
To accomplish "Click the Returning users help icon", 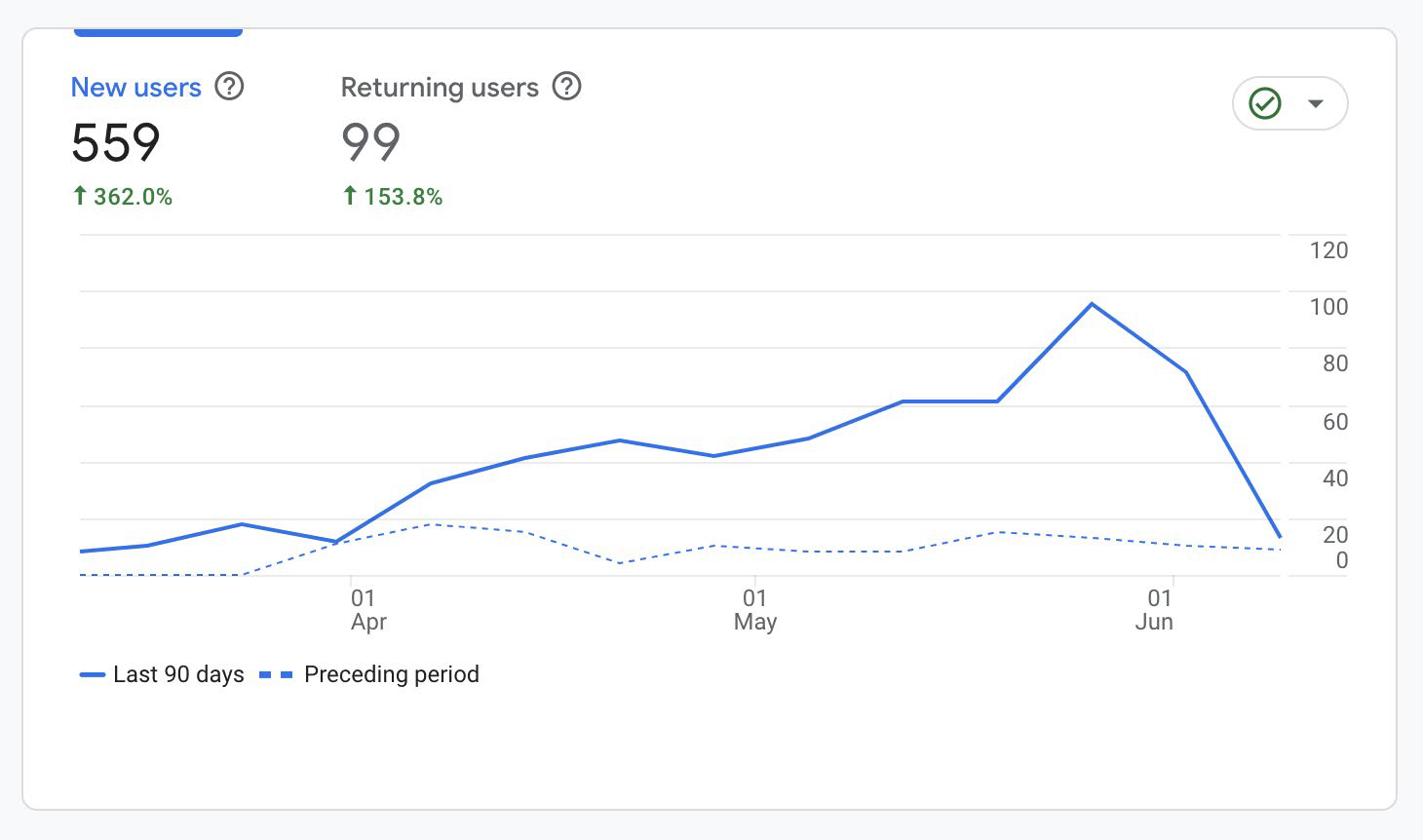I will tap(566, 87).
